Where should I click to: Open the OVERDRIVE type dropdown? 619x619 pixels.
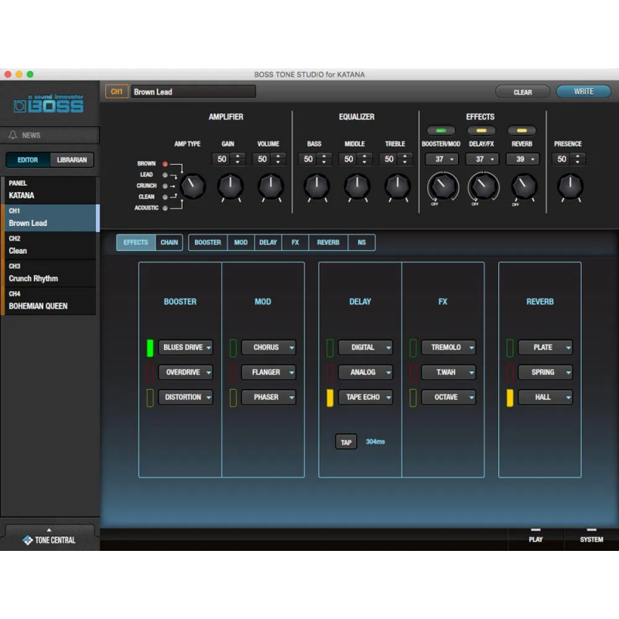coord(186,372)
